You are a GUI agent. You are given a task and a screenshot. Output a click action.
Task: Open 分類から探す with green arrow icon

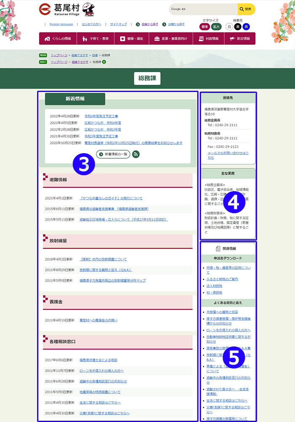point(173,24)
